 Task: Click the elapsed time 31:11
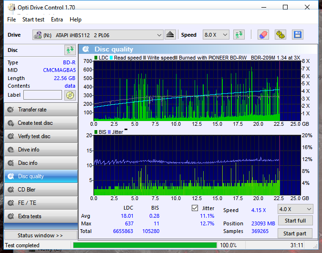click(x=297, y=245)
